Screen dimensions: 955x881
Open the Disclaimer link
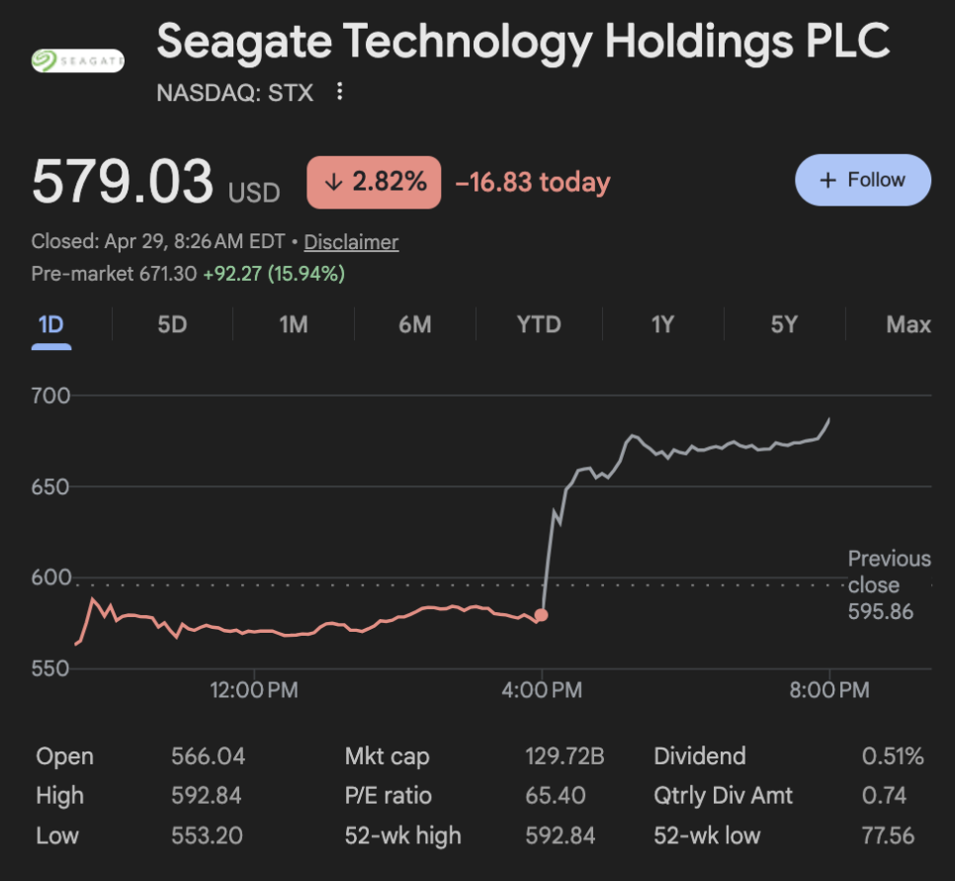[x=351, y=242]
